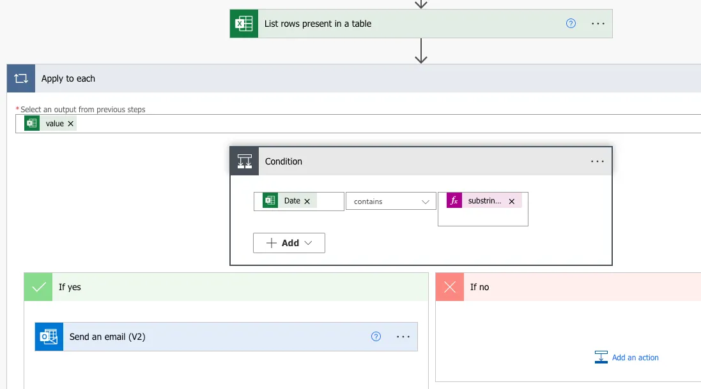Click the Excel icon on Date token
This screenshot has height=389, width=701.
click(x=270, y=201)
